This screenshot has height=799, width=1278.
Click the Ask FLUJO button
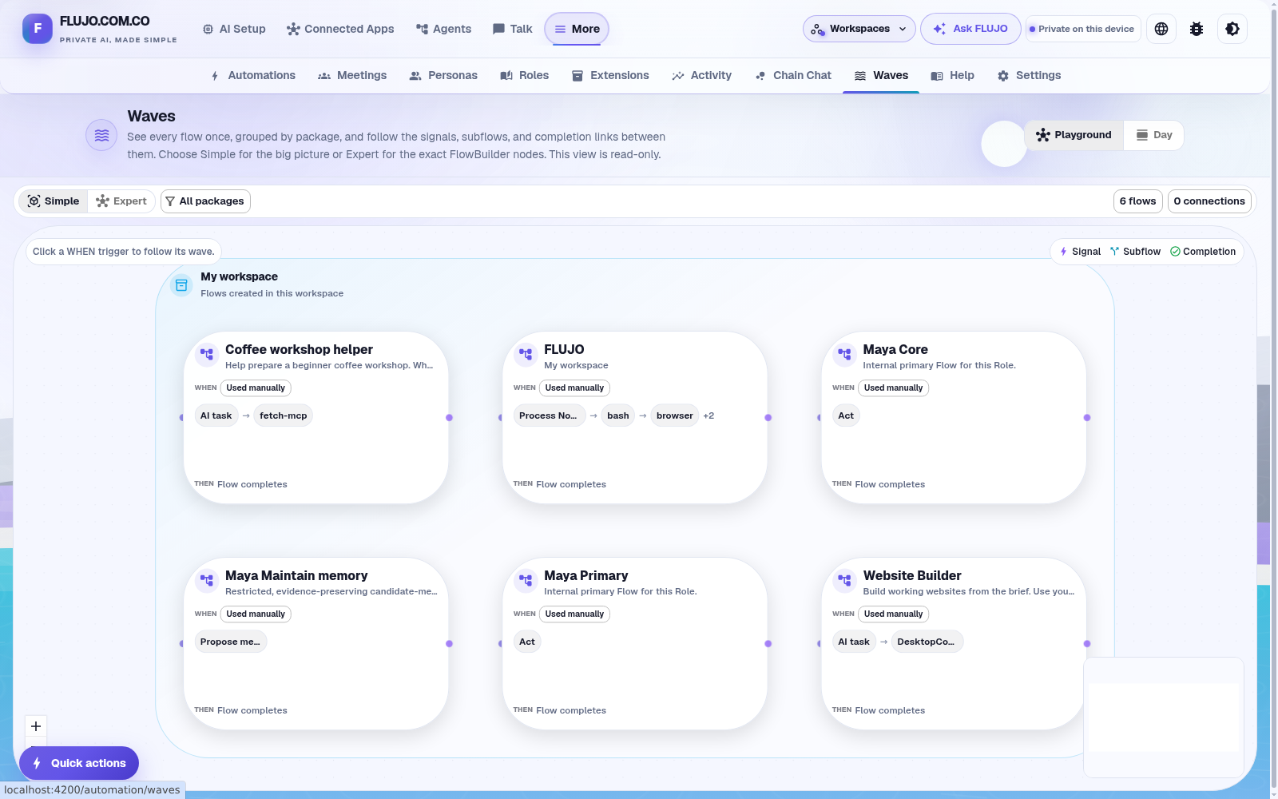[970, 29]
